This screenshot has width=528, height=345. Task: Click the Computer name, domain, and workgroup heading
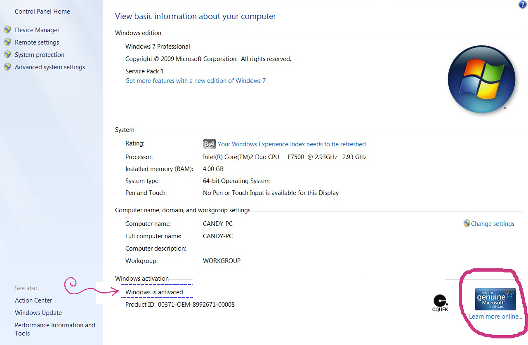tap(183, 210)
